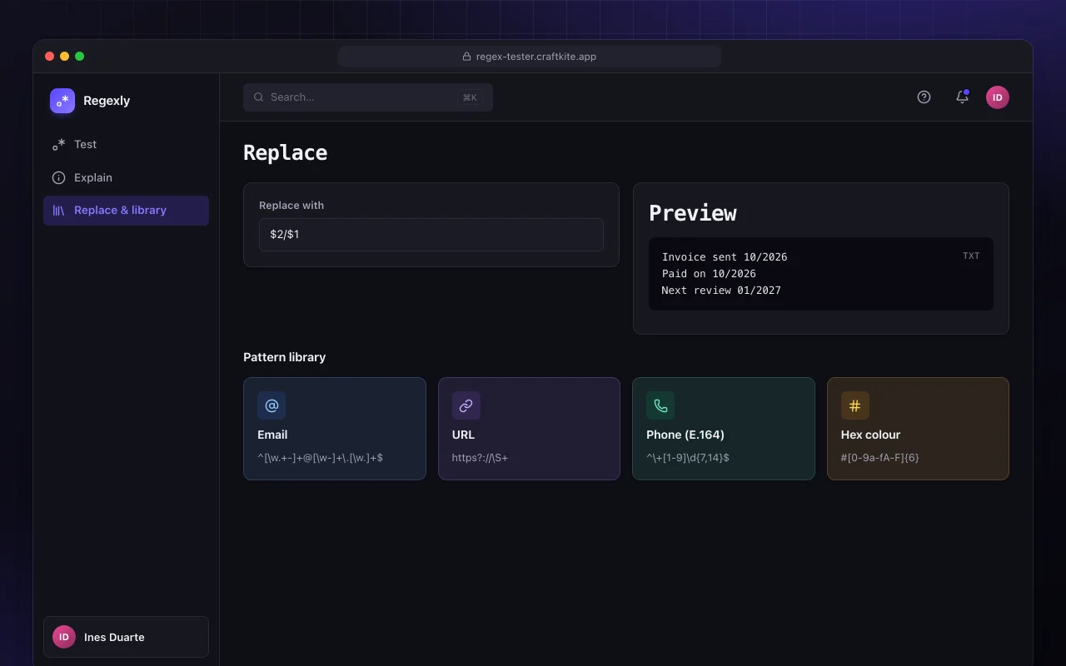Click the Regexly logo icon
The width and height of the screenshot is (1066, 666).
click(x=62, y=101)
